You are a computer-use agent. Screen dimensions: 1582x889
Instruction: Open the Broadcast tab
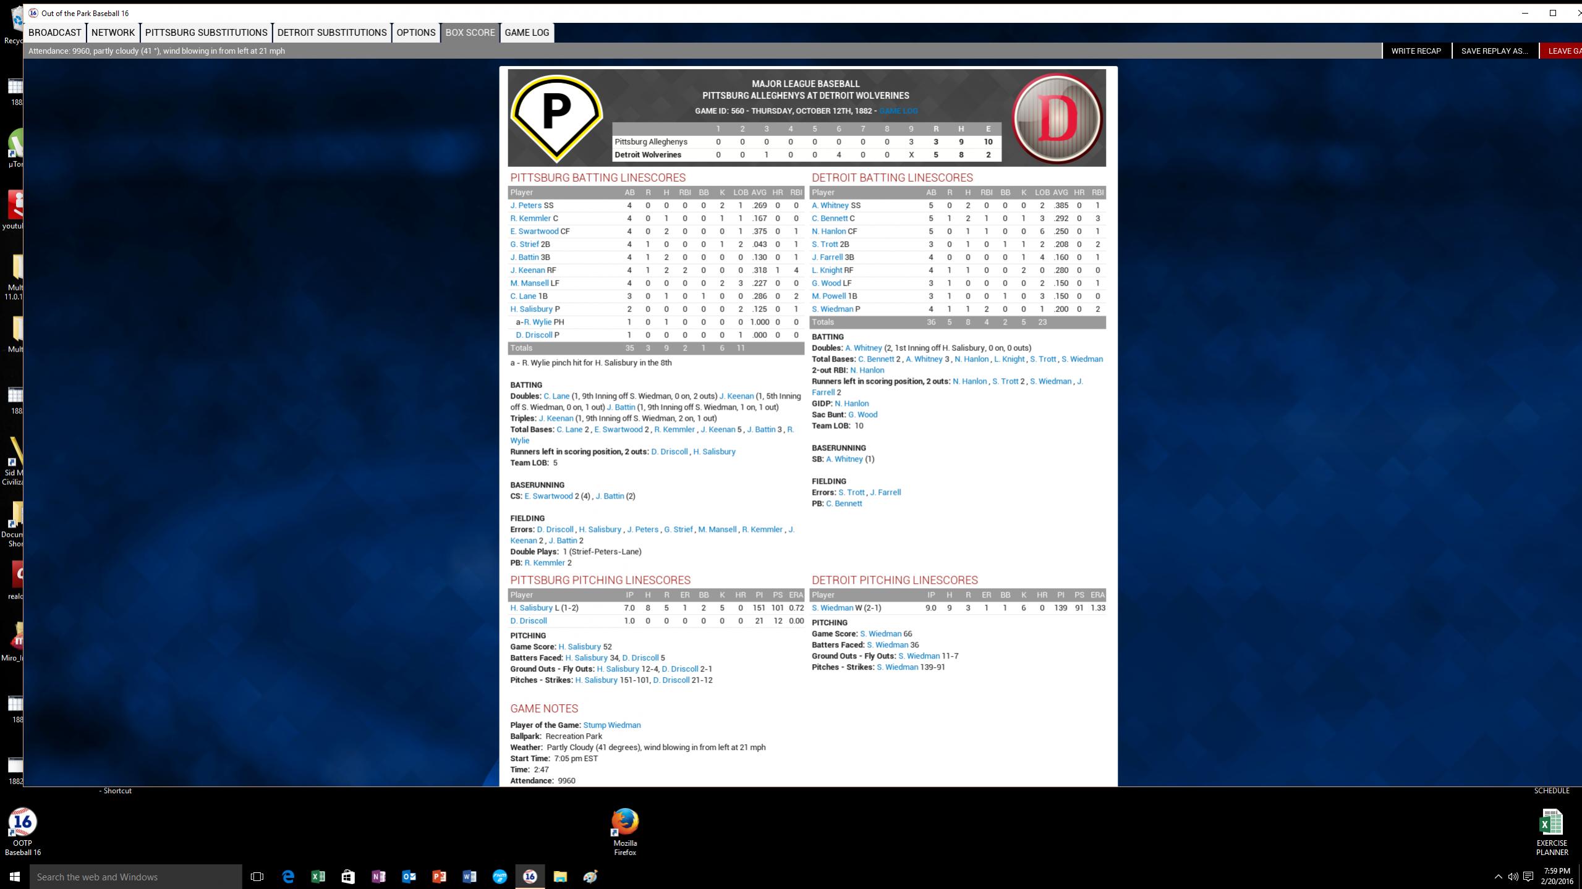coord(55,33)
